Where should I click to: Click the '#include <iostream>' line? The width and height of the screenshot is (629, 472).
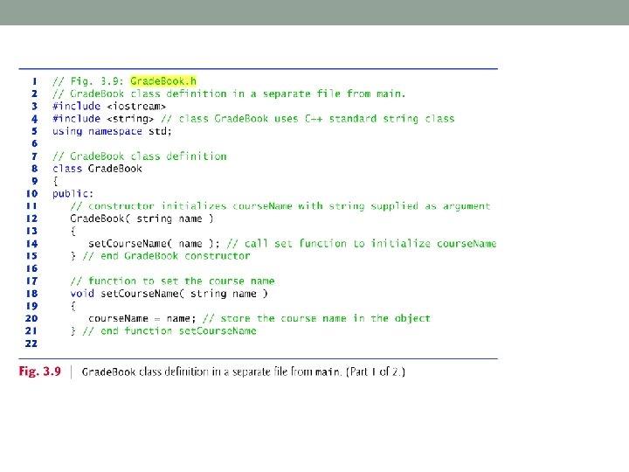[109, 106]
